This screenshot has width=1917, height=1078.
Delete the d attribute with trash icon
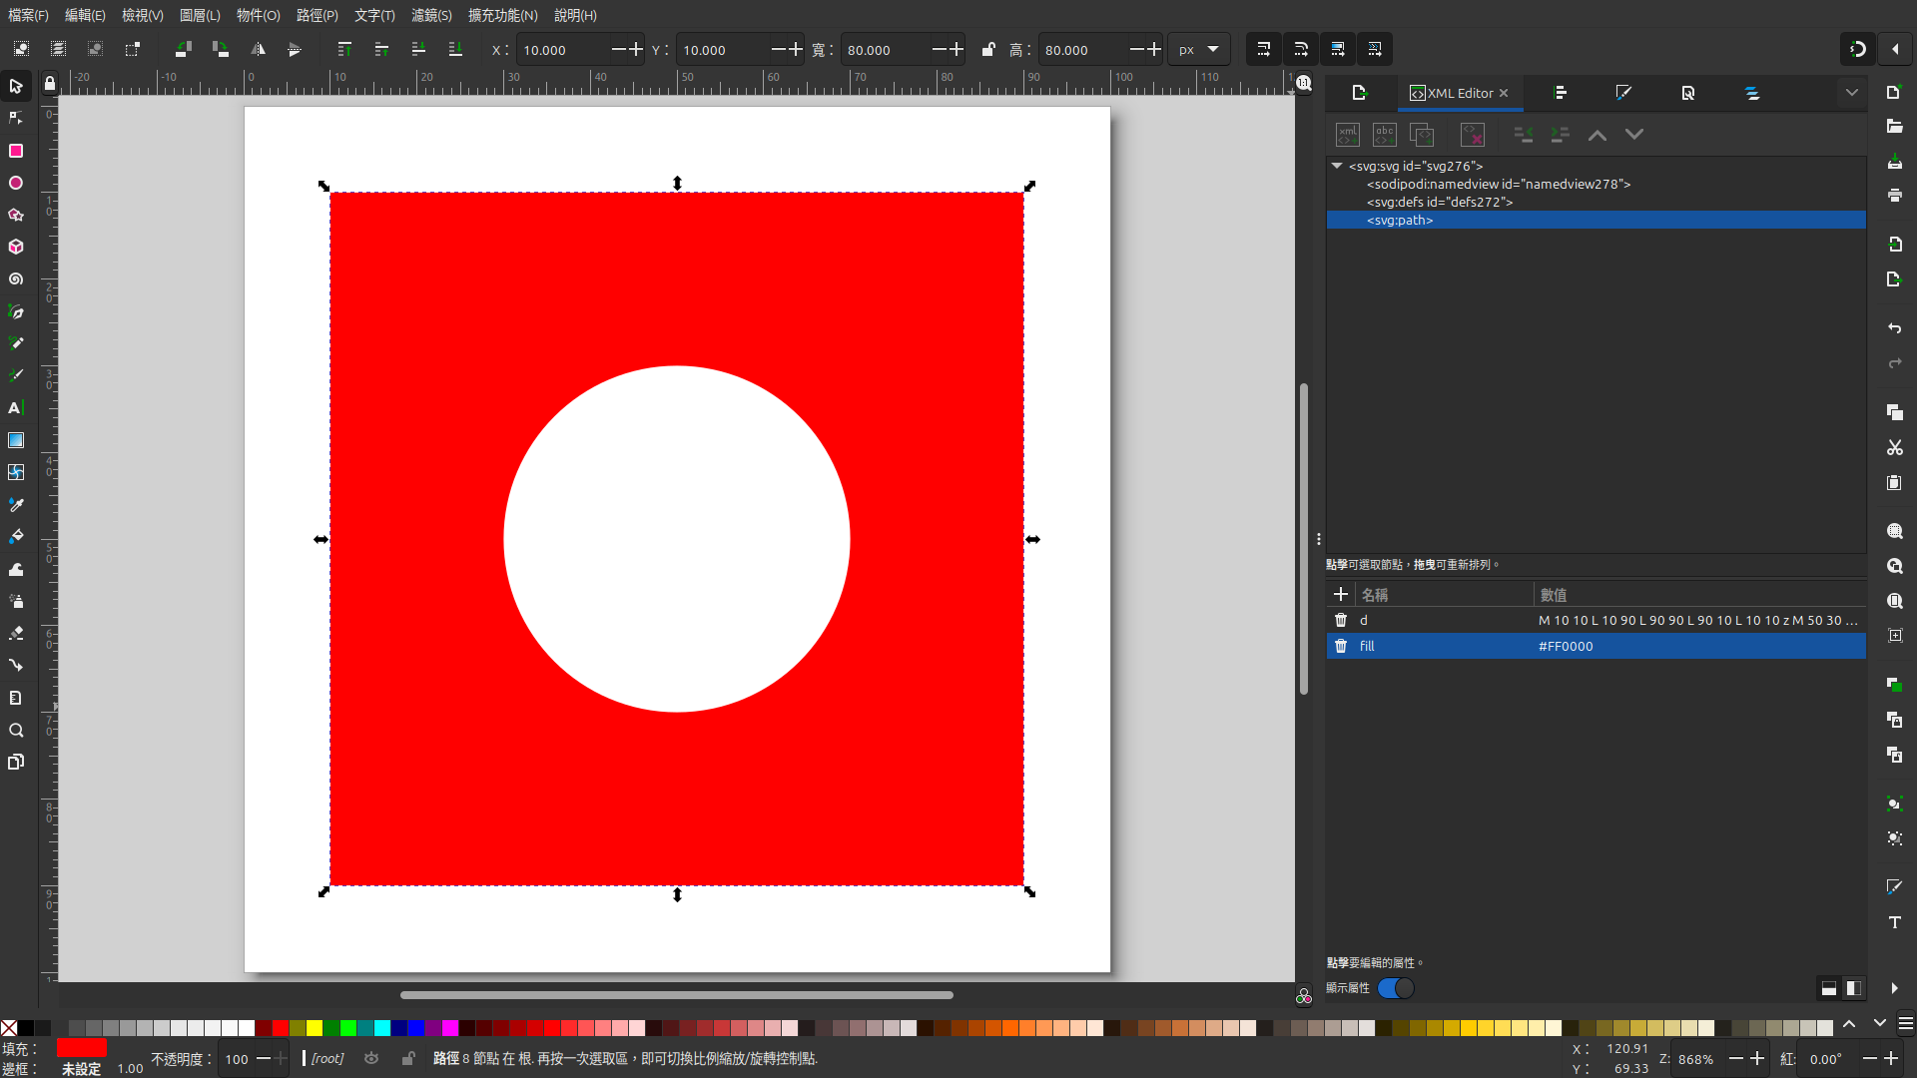click(1341, 620)
